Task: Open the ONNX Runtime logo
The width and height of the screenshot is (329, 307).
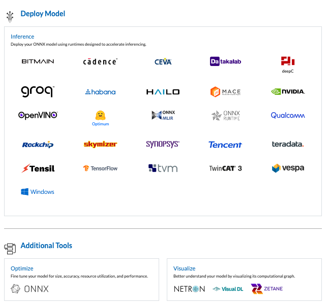Action: click(225, 115)
